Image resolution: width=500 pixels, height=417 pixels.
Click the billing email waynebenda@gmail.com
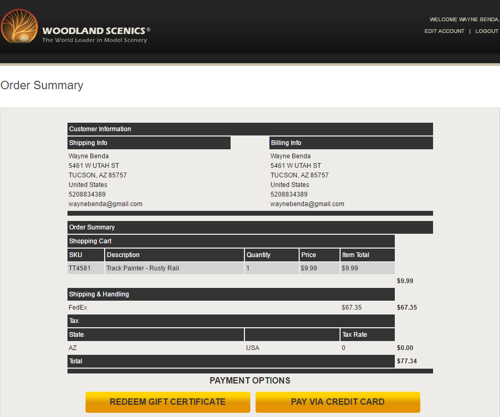pos(307,203)
